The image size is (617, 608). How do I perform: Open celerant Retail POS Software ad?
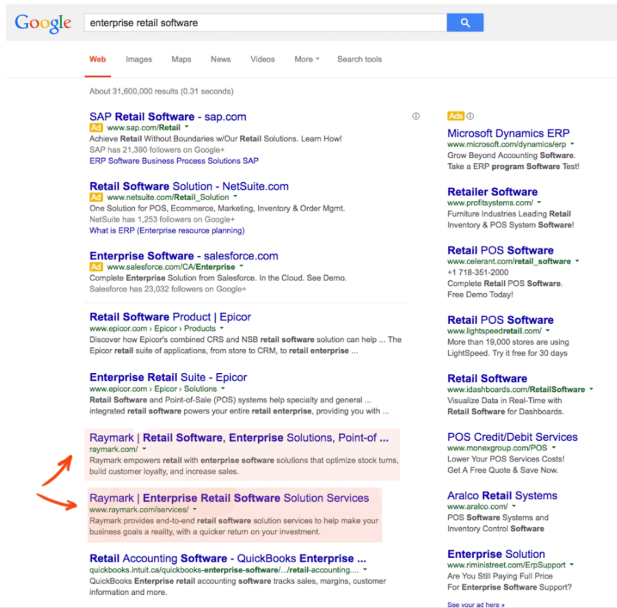pos(501,250)
